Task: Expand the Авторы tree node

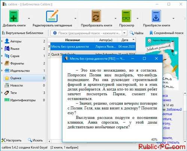Action: pos(2,41)
